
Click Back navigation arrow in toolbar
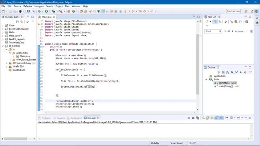145,11
